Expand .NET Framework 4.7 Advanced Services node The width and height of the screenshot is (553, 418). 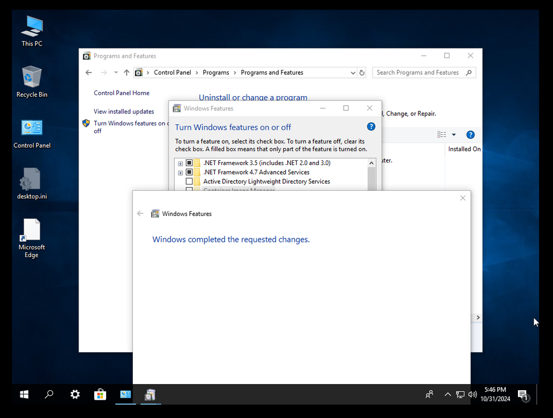point(180,172)
